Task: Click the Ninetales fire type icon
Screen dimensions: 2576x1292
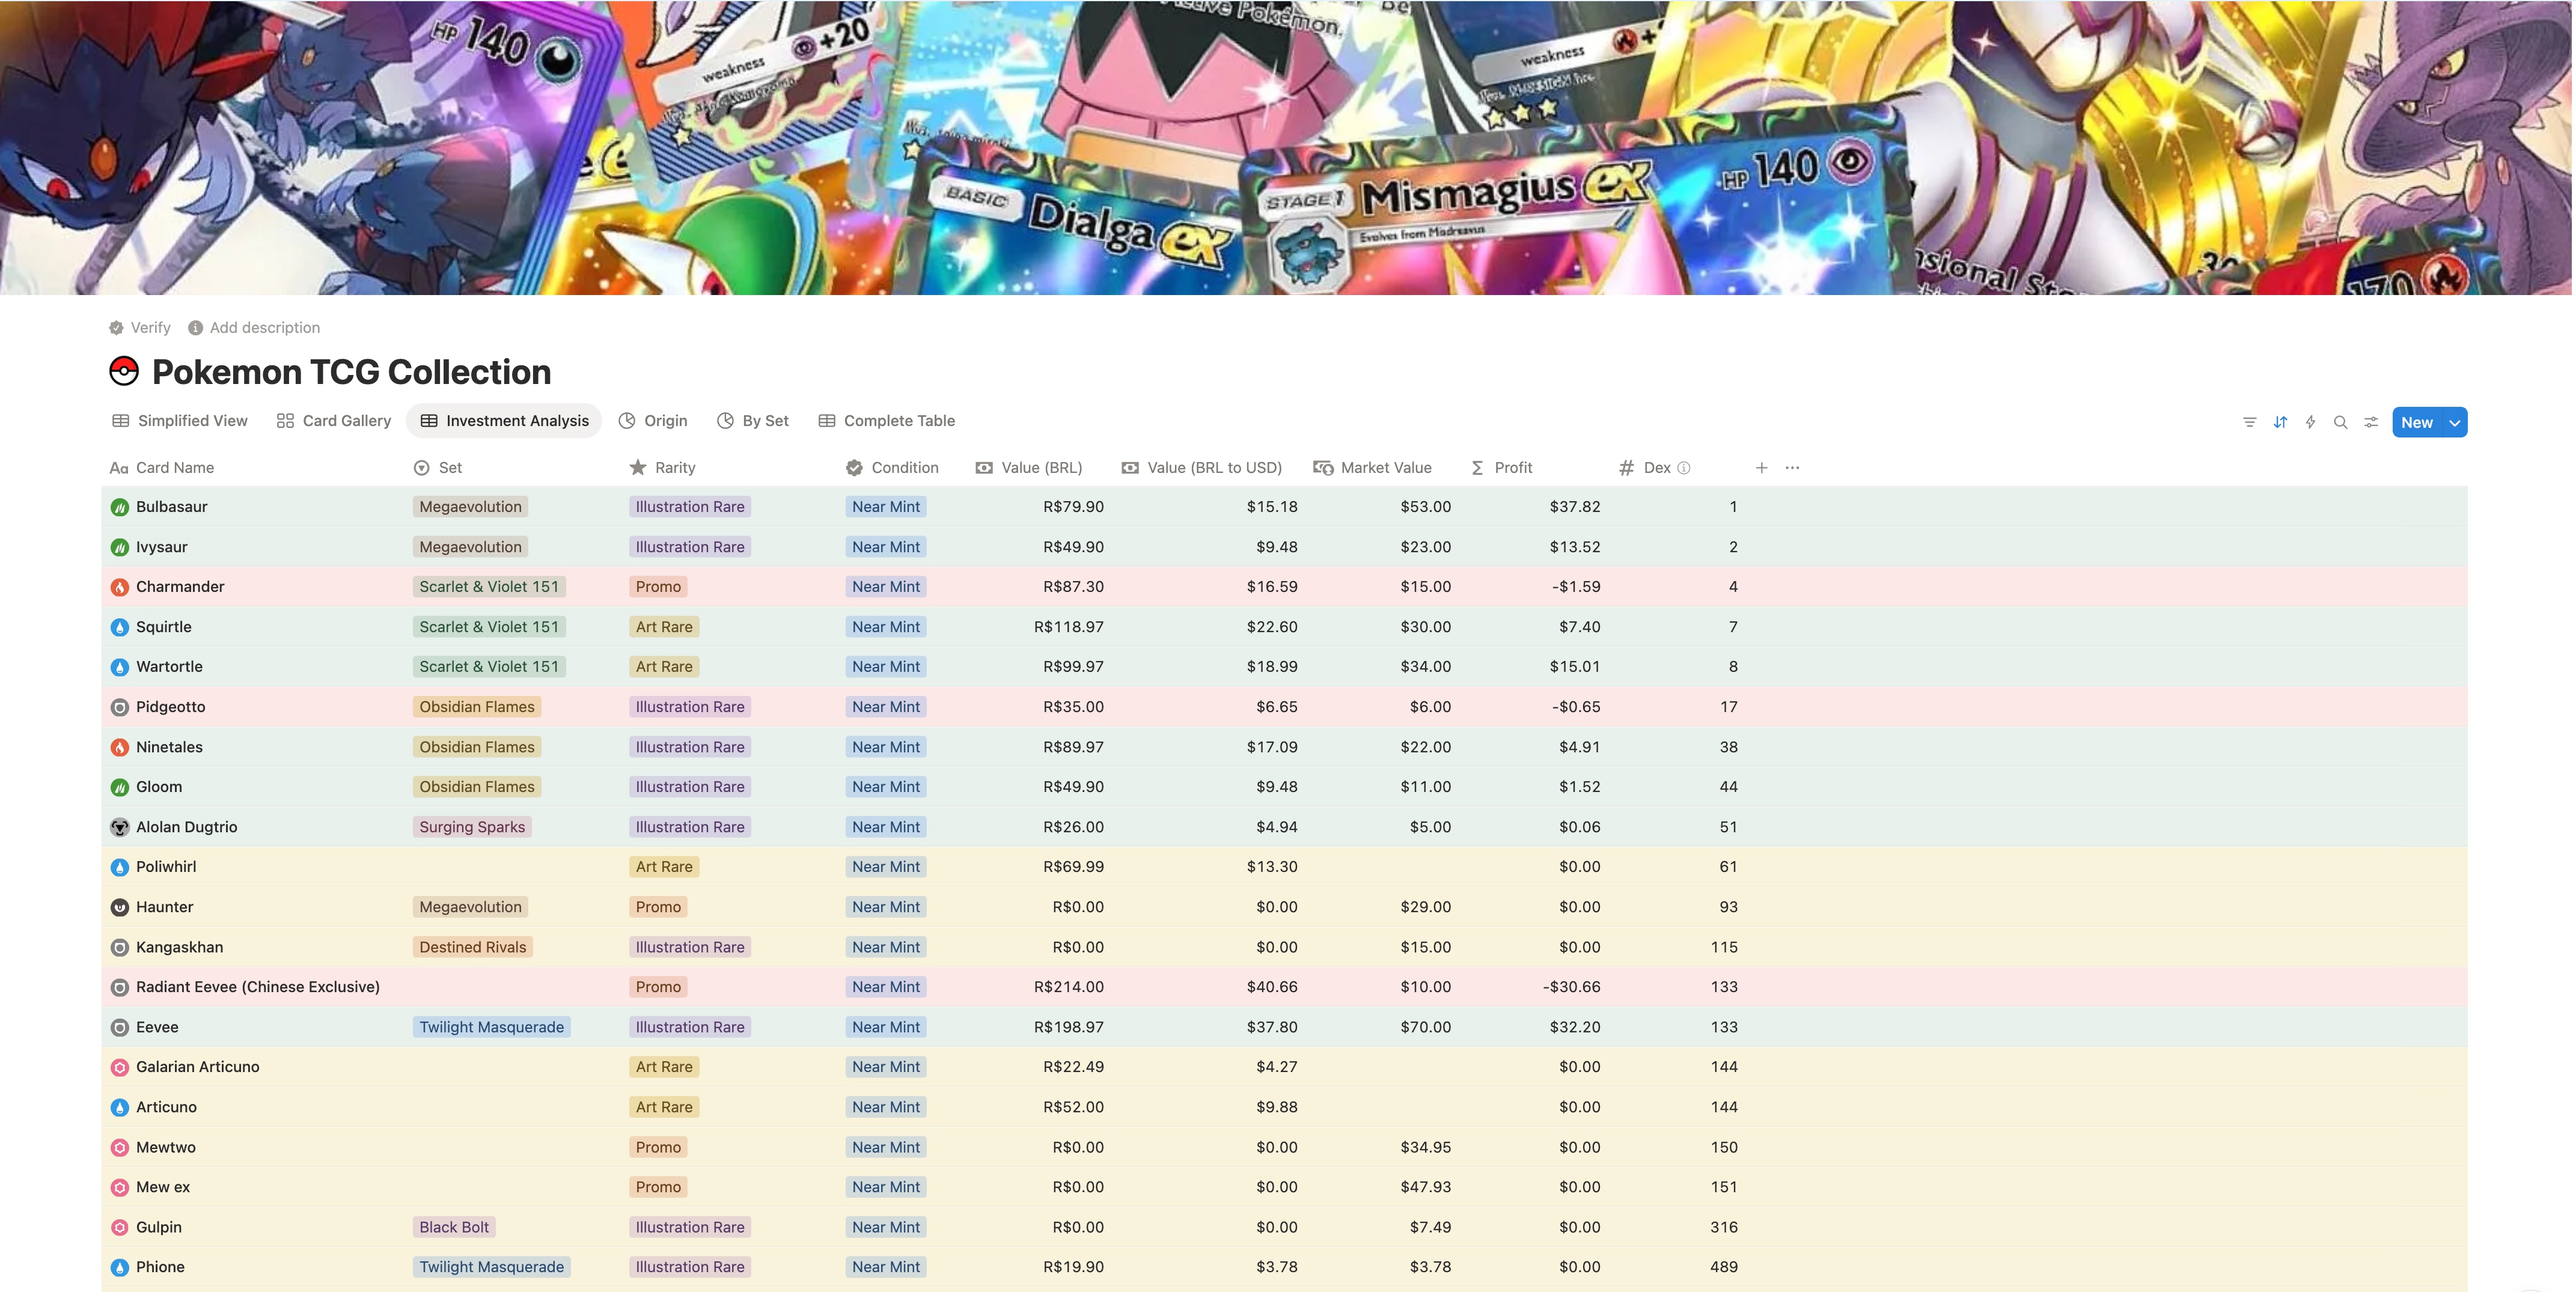Action: tap(120, 747)
